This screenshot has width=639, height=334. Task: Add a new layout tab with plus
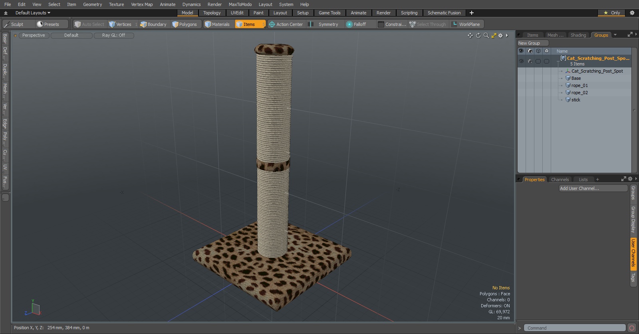tap(472, 13)
